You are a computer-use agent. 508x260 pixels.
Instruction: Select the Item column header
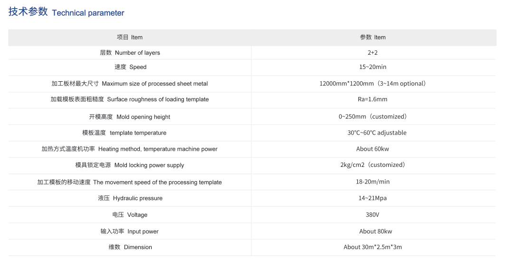pyautogui.click(x=130, y=37)
